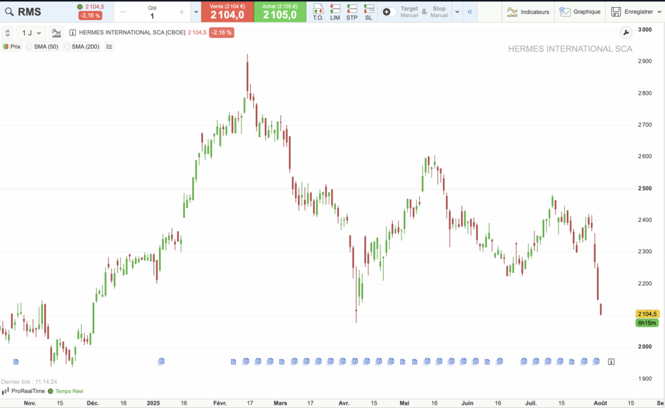Increase quantity with the plus button

pyautogui.click(x=182, y=12)
